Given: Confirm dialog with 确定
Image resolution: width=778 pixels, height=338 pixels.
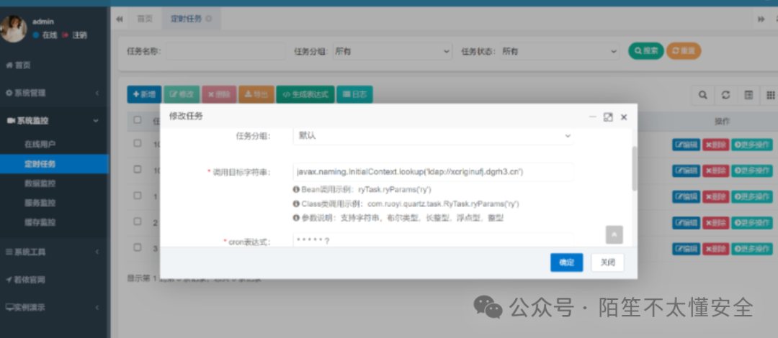Looking at the screenshot, I should [567, 262].
